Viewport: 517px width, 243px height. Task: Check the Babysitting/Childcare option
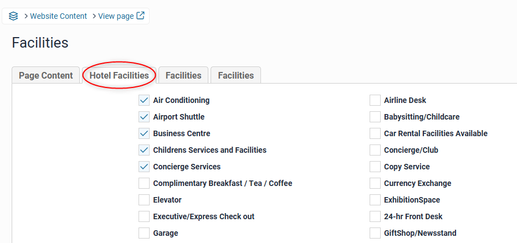click(375, 117)
